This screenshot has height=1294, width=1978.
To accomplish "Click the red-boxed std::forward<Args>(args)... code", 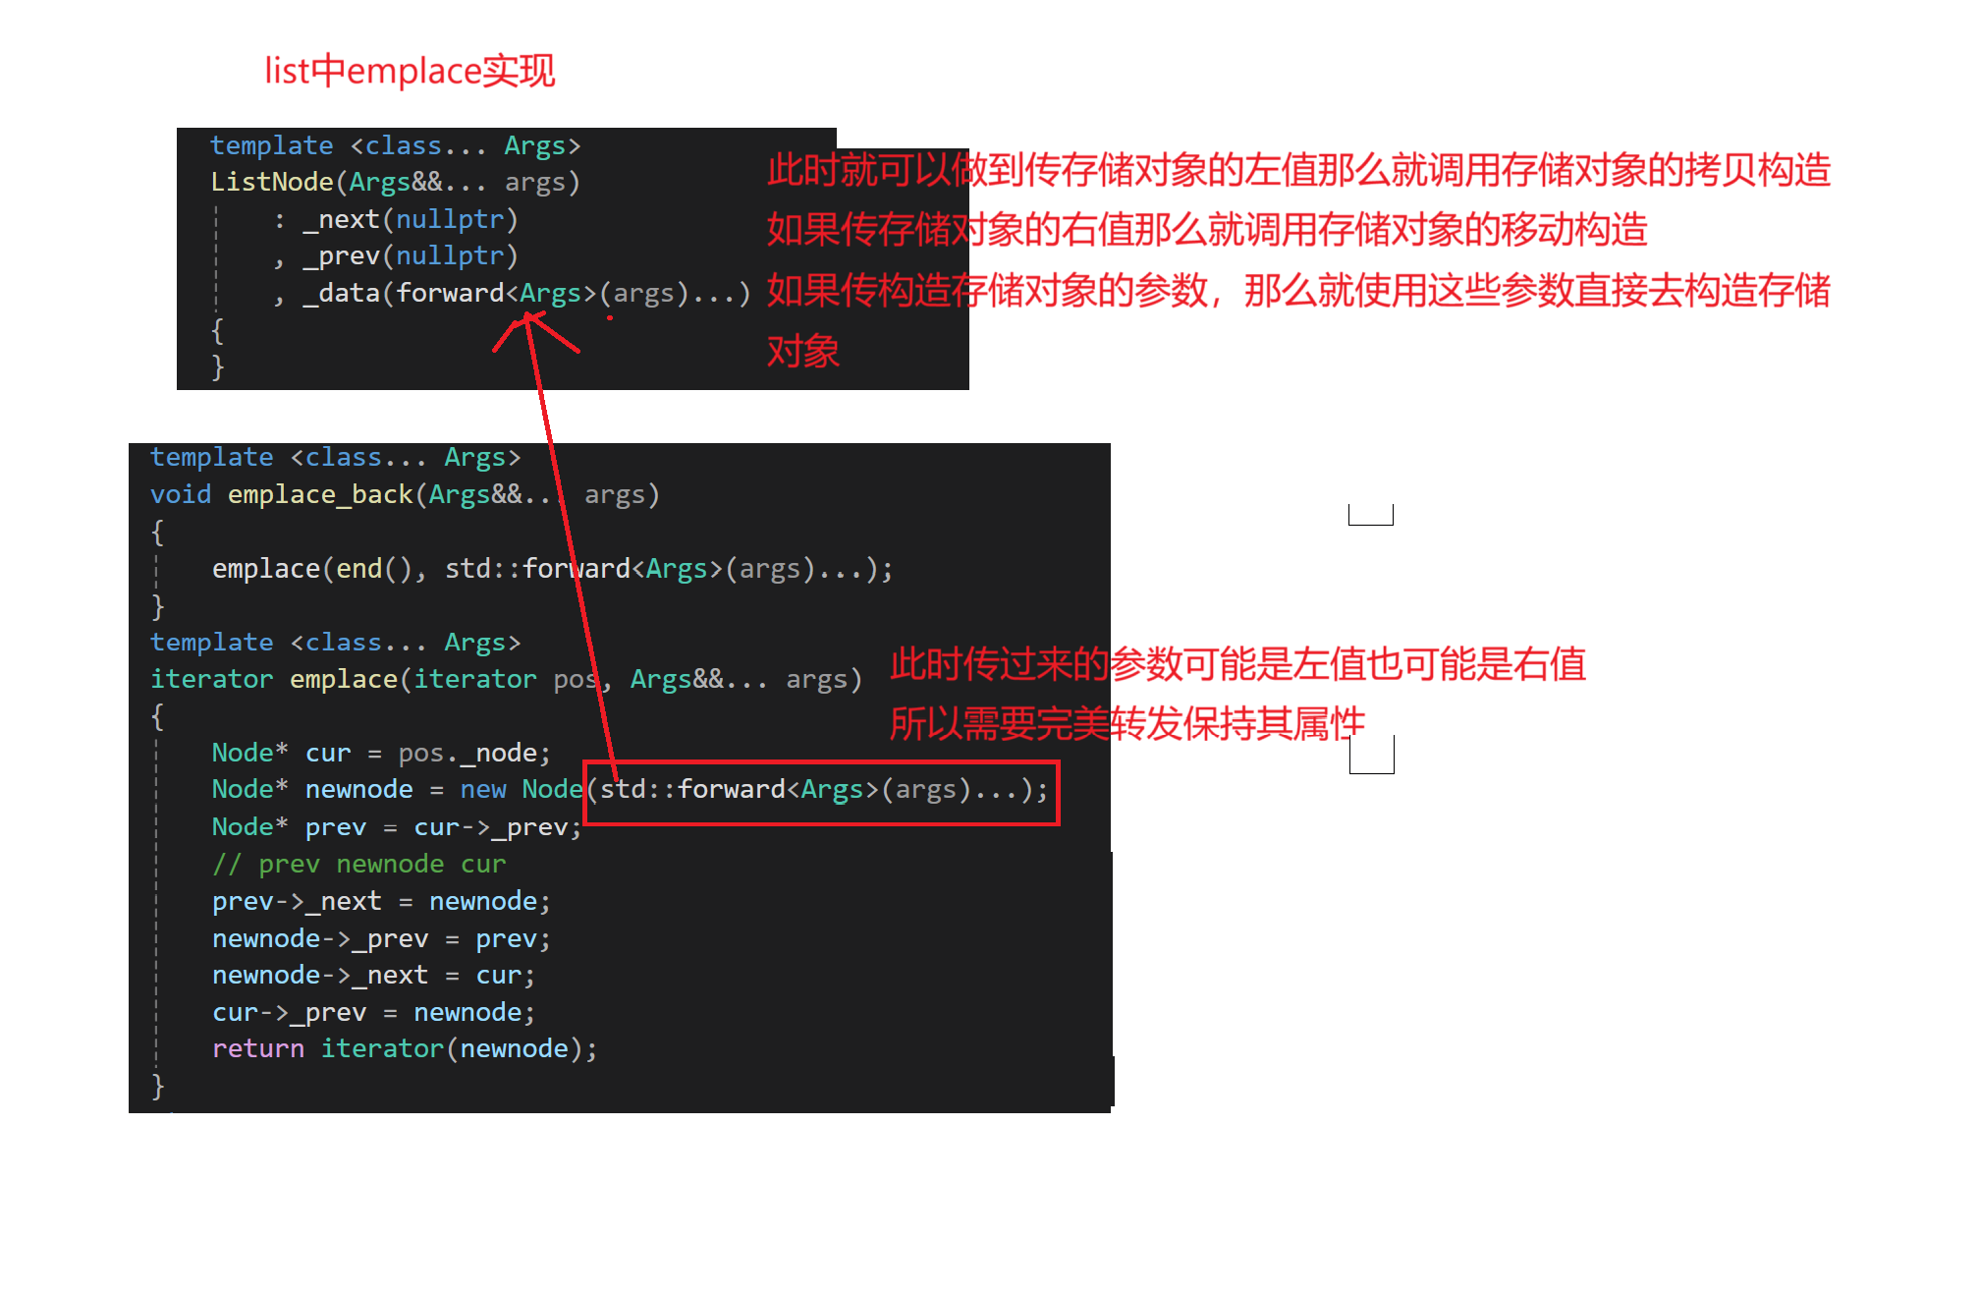I will tap(821, 792).
